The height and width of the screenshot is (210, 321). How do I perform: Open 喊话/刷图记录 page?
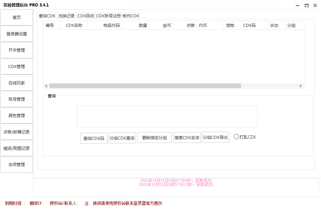click(x=17, y=148)
